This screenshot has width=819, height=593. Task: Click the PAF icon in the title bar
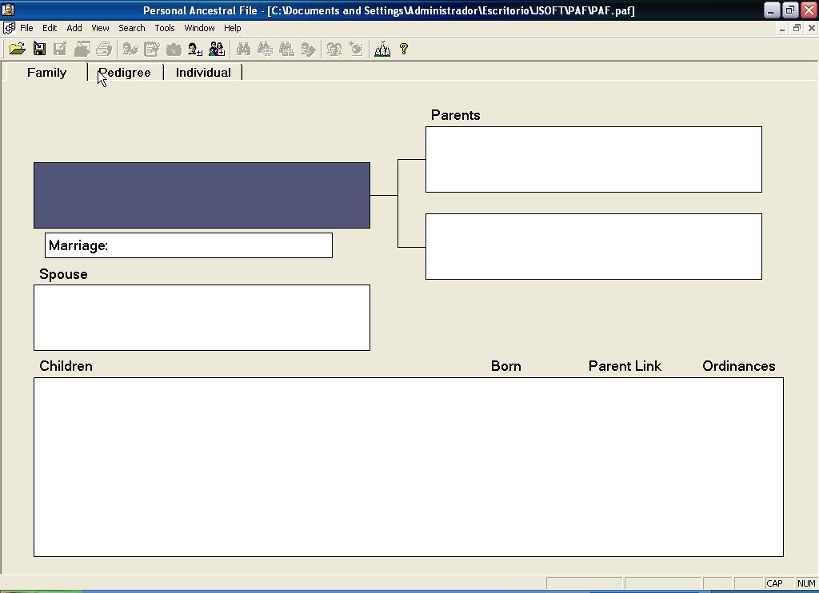pyautogui.click(x=8, y=10)
